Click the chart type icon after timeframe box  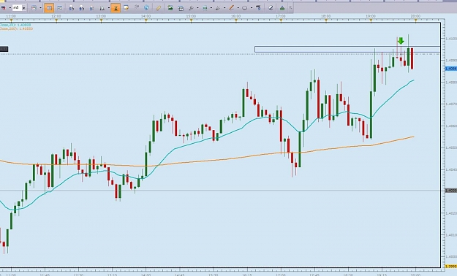34,8
